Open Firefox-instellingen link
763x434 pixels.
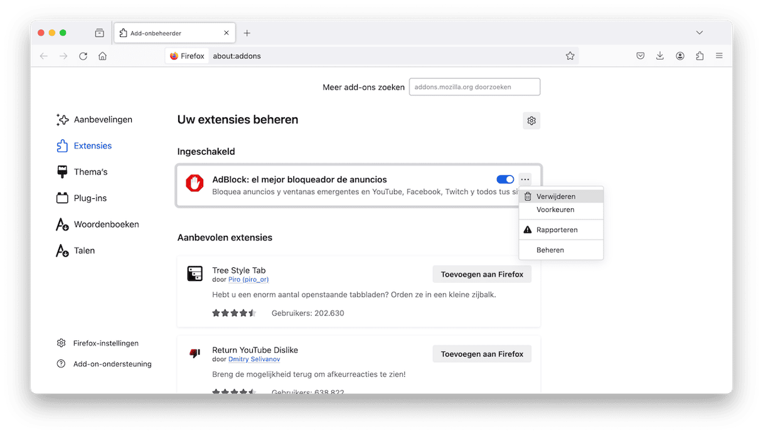pyautogui.click(x=98, y=343)
